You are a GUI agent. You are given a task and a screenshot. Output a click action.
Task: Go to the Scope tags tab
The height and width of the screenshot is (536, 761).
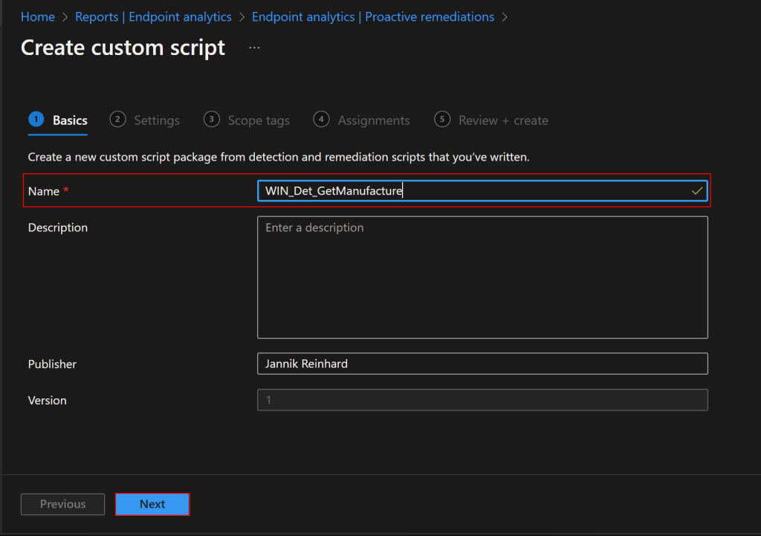258,120
